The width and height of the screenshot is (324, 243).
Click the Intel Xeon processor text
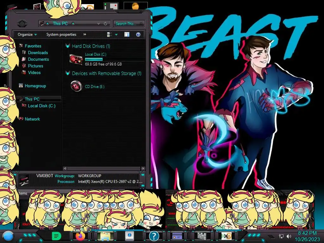coord(110,182)
